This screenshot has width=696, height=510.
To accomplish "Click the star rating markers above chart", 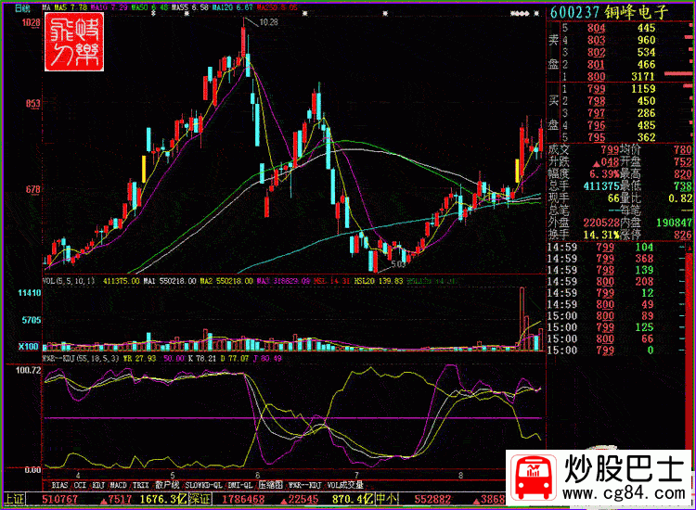I will point(524,14).
